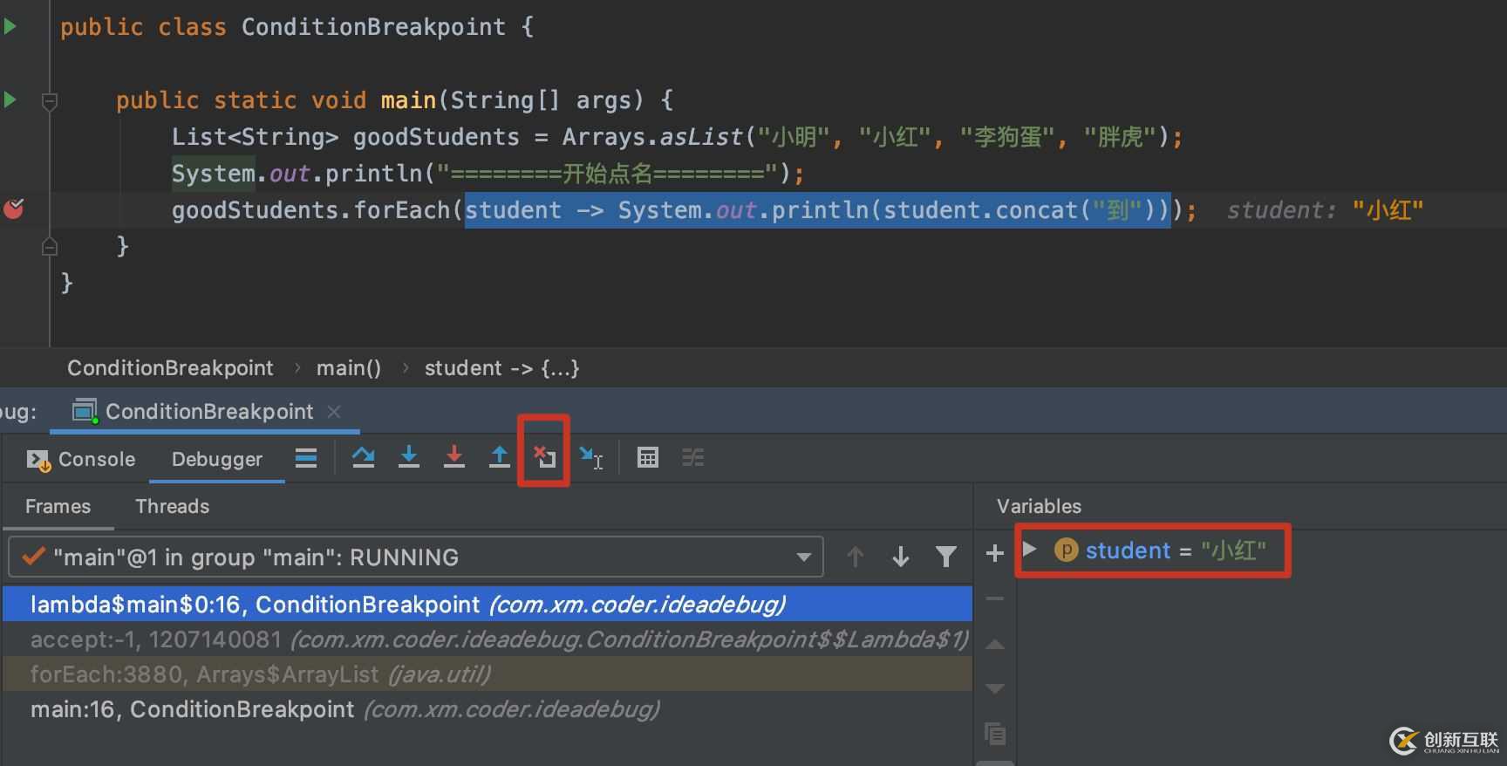Click ConditionBreakpoint in the breadcrumb bar

point(170,368)
